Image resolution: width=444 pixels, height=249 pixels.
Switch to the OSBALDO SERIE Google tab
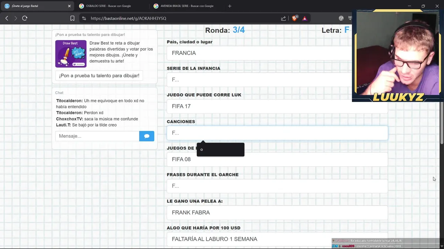(x=112, y=6)
